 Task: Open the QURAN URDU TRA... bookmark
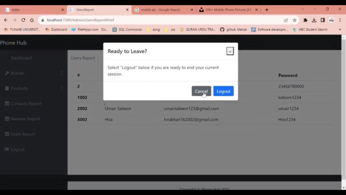[198, 29]
